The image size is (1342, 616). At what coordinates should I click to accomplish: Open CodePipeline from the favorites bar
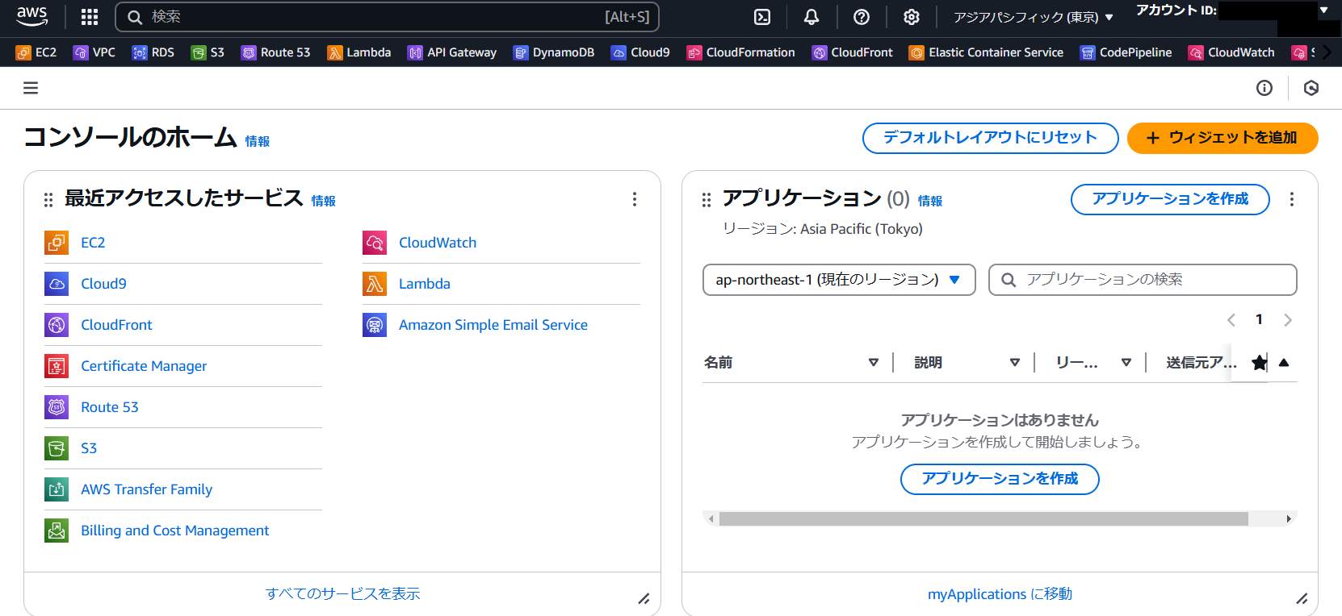tap(1126, 52)
